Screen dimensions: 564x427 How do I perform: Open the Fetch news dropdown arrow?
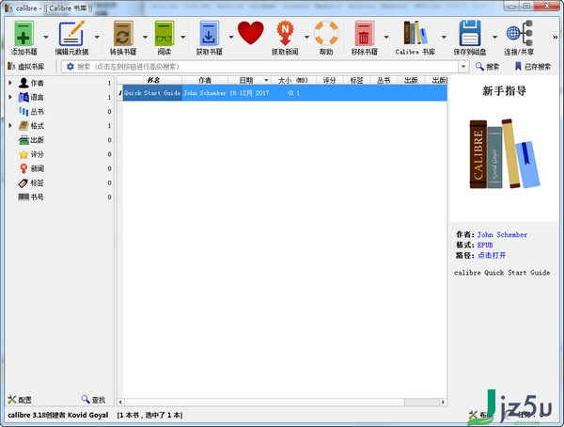[306, 37]
